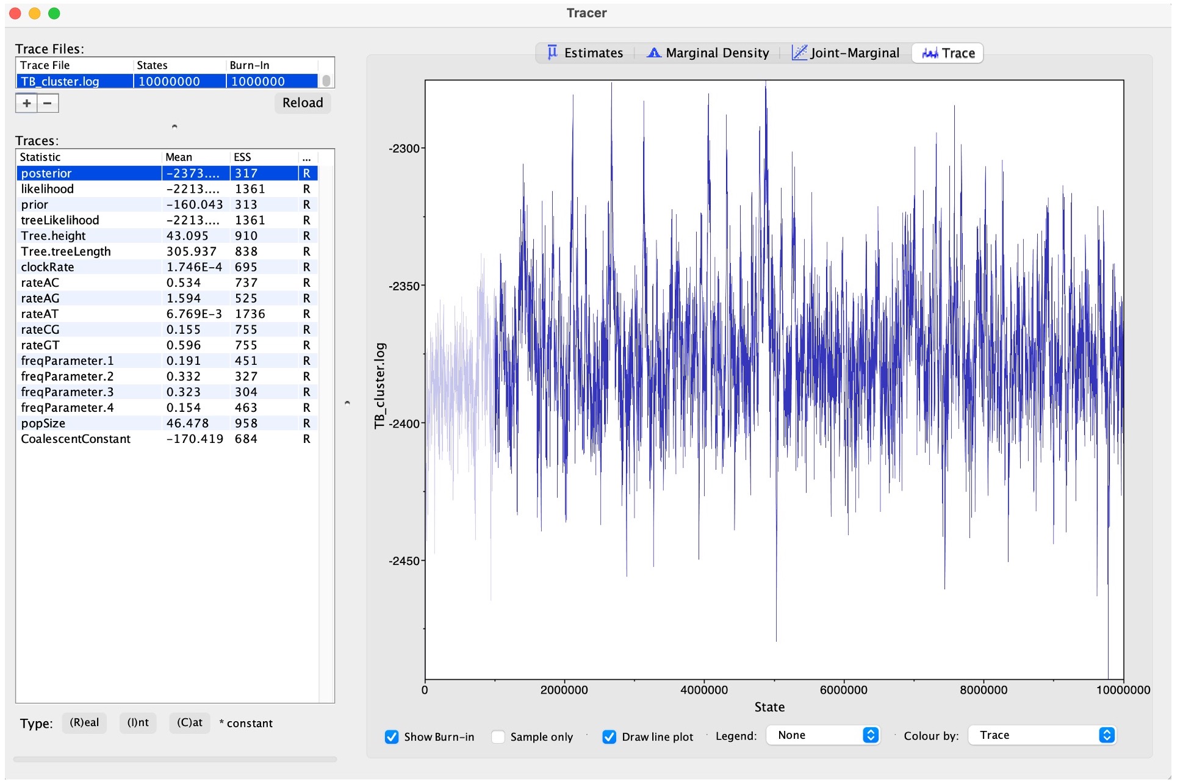Open the Colour by dropdown set to Trace
1183x784 pixels.
click(1042, 735)
